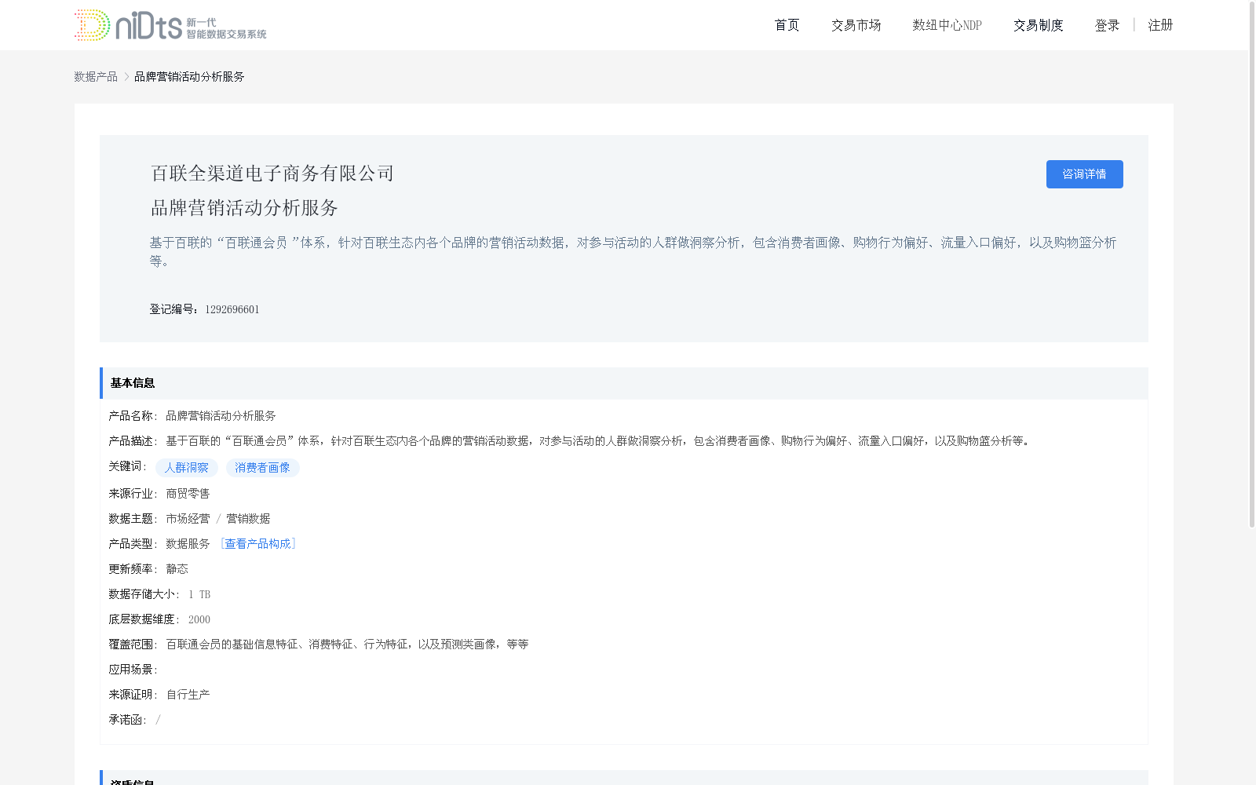Click the 承诺函 label
1256x785 pixels.
(x=127, y=720)
